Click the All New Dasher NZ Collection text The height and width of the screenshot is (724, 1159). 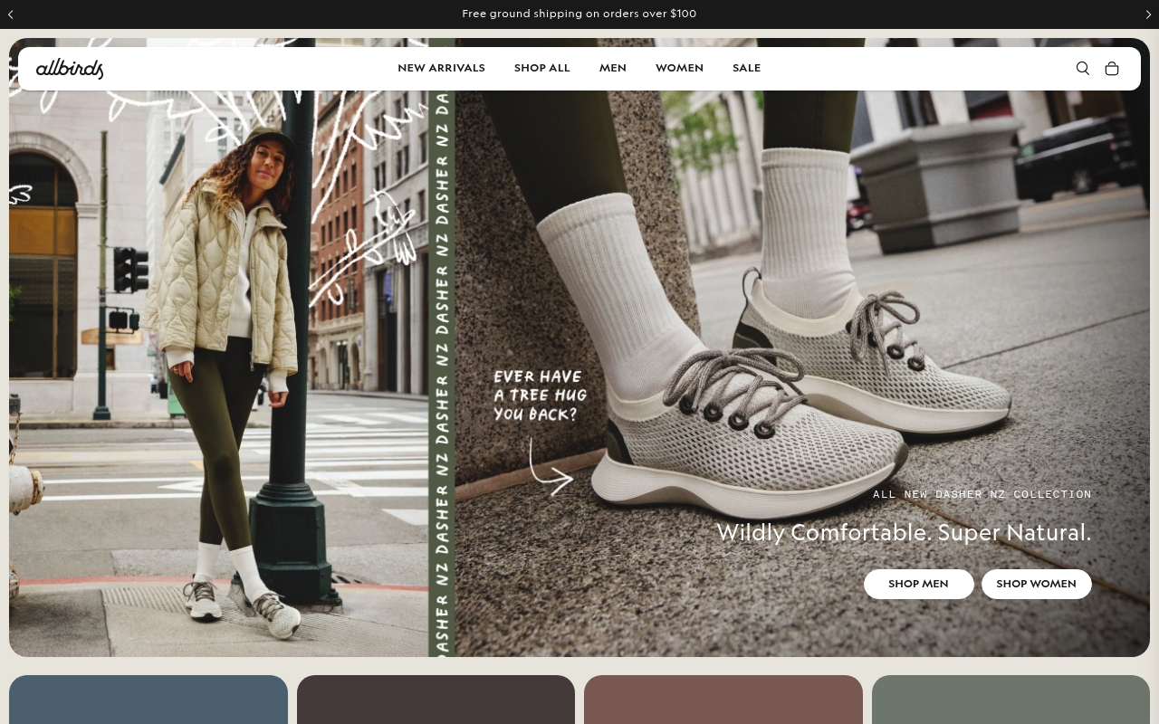(x=982, y=494)
